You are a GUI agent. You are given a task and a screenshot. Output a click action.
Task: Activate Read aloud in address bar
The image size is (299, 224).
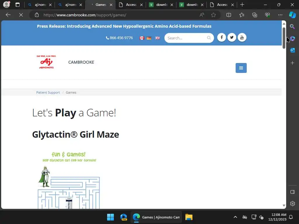(202, 15)
